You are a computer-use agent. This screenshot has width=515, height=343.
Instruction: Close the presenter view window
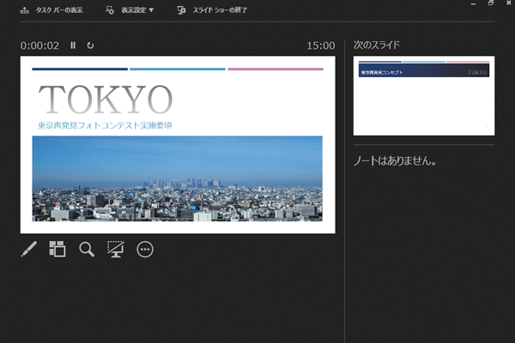tap(509, 3)
